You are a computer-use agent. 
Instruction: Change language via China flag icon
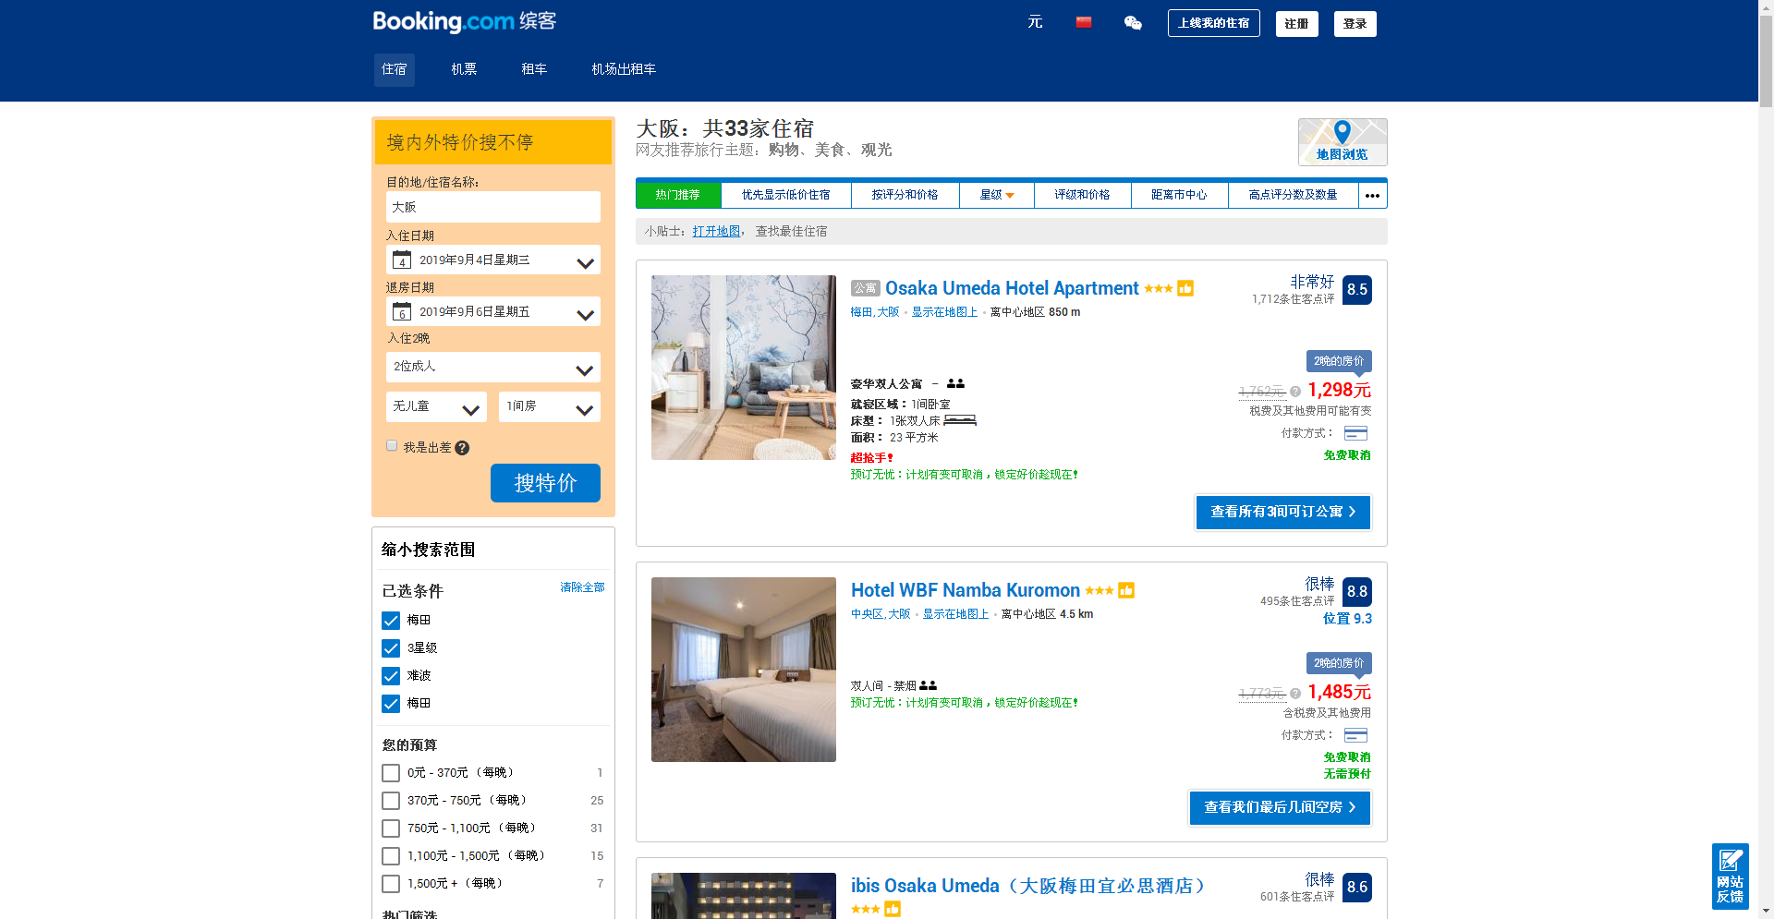click(x=1084, y=22)
